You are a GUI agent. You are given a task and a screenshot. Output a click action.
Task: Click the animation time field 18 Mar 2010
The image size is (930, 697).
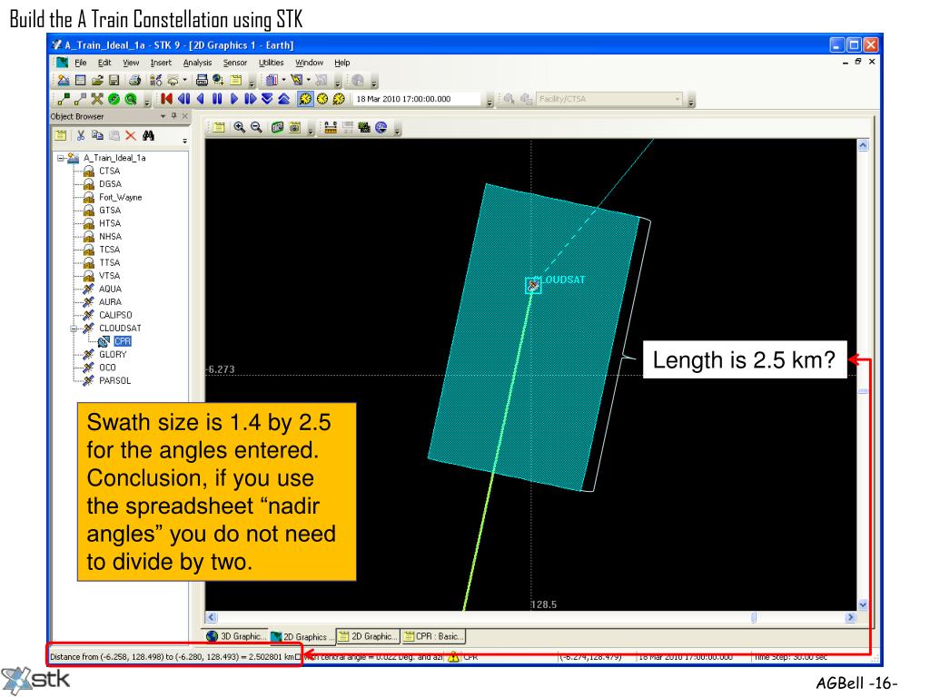[x=417, y=99]
